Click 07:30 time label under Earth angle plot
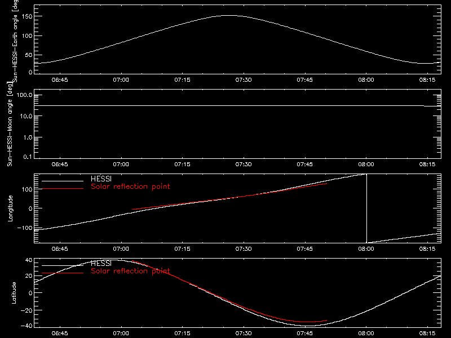The image size is (451, 338). click(244, 80)
